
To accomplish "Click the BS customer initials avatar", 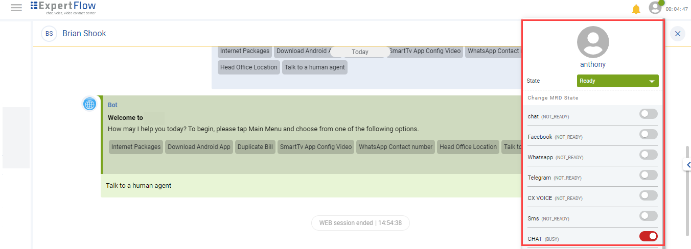I will [x=49, y=34].
